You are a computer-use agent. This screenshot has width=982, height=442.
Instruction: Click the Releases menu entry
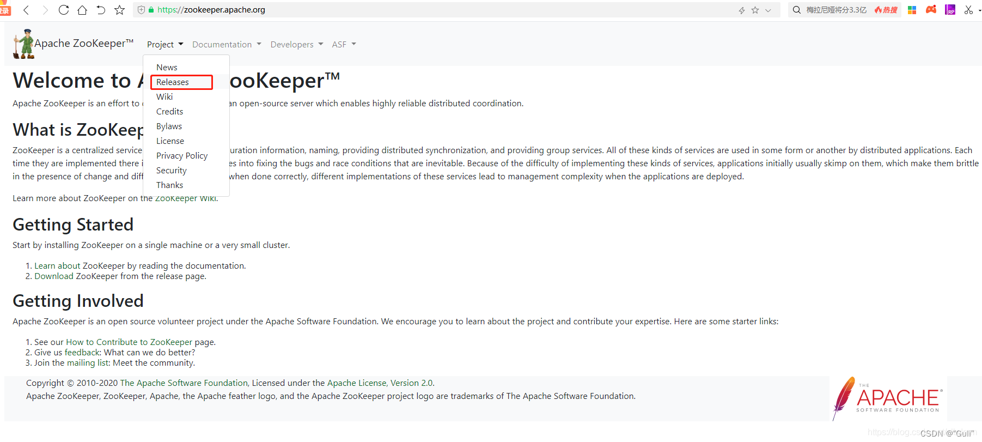click(x=172, y=82)
